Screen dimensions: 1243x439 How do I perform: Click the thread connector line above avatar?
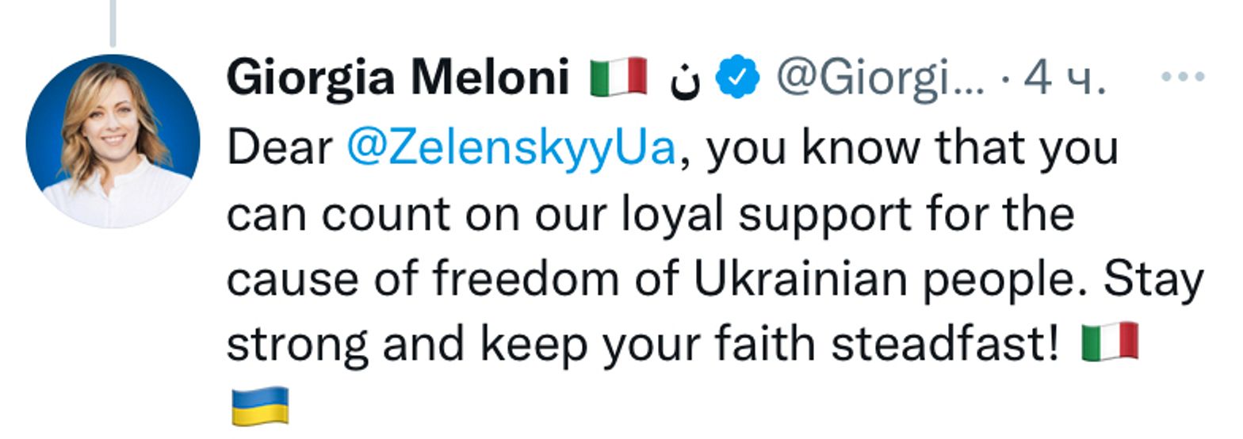pos(113,22)
